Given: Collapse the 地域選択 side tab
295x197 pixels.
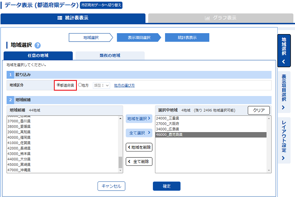Looking at the screenshot, I should pyautogui.click(x=284, y=50).
